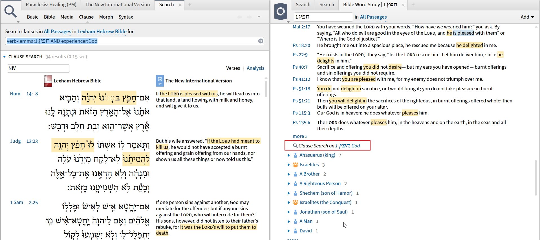Add a new tab in right panel
This screenshot has width=540, height=240.
413,5
